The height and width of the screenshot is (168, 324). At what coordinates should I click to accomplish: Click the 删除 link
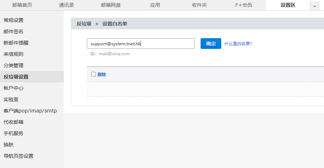(x=102, y=74)
